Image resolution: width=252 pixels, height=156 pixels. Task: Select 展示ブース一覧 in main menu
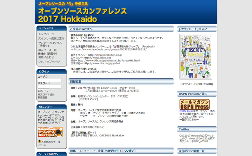[47, 50]
